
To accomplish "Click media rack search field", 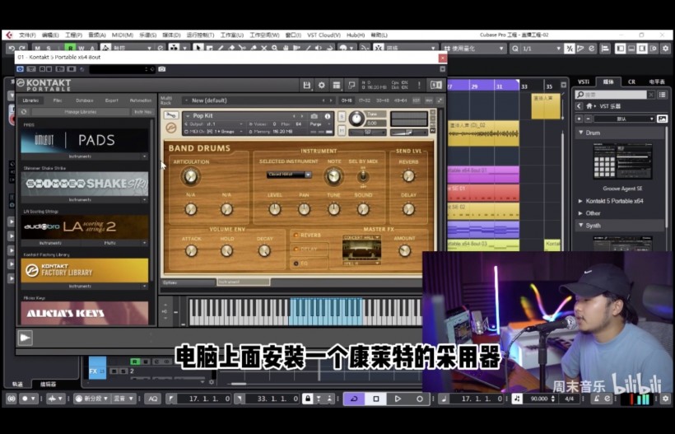I will pos(612,94).
